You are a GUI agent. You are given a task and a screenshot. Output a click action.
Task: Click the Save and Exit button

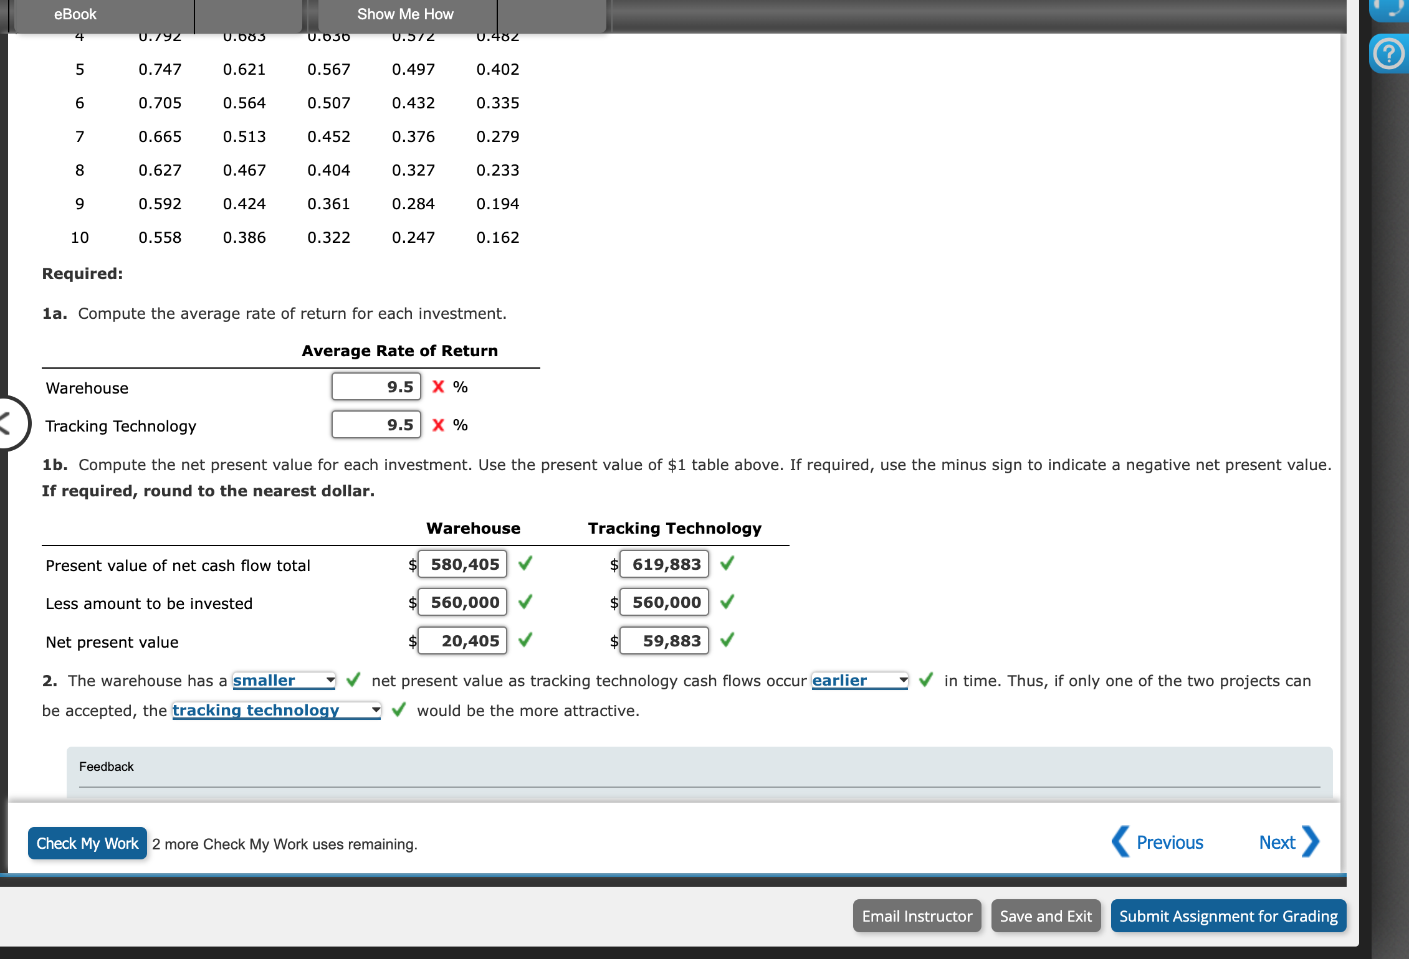point(1046,916)
